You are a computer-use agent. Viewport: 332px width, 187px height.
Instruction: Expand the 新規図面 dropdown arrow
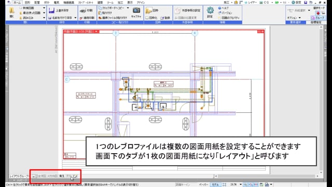[x=44, y=8]
